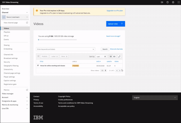Open Channel info
The image size is (181, 123).
pos(8,54)
